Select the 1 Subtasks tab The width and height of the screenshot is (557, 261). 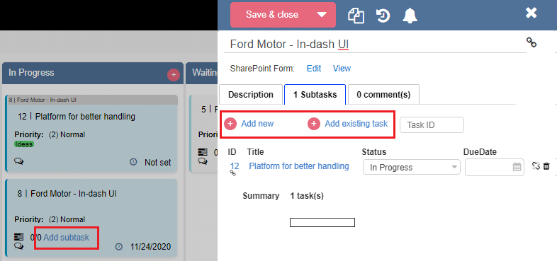tap(315, 95)
